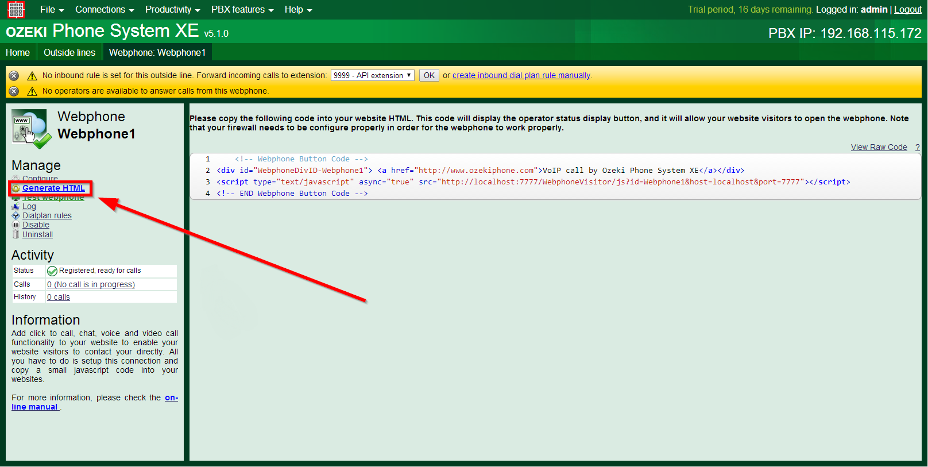
Task: Click the Dialplan rules diamond icon
Action: point(16,216)
